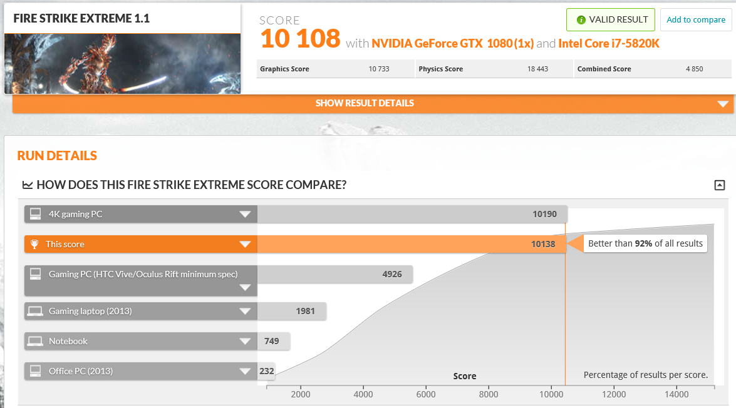Select the Gaming PC score bar 4926
This screenshot has height=408, width=736.
click(x=335, y=274)
